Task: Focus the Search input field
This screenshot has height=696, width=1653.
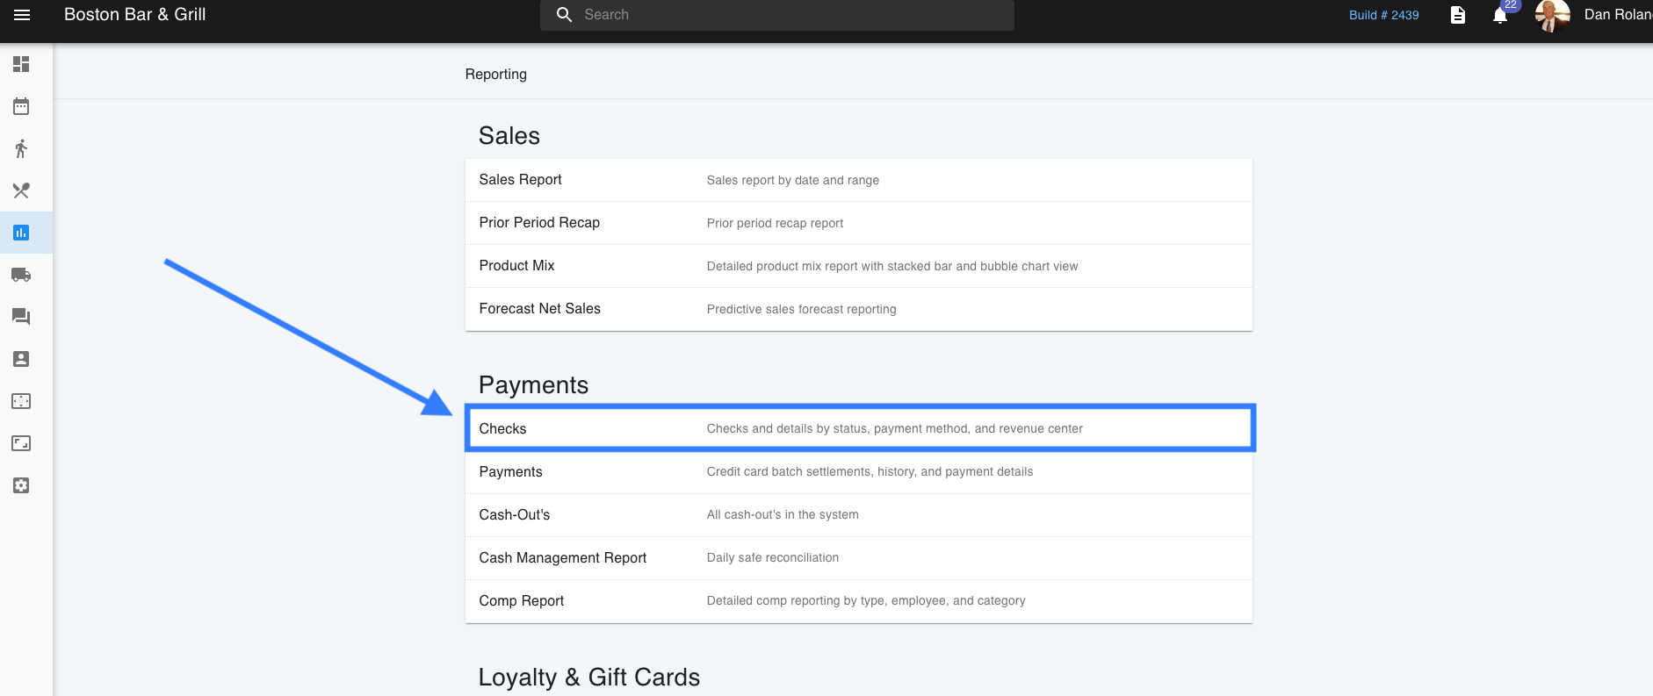Action: pyautogui.click(x=790, y=15)
